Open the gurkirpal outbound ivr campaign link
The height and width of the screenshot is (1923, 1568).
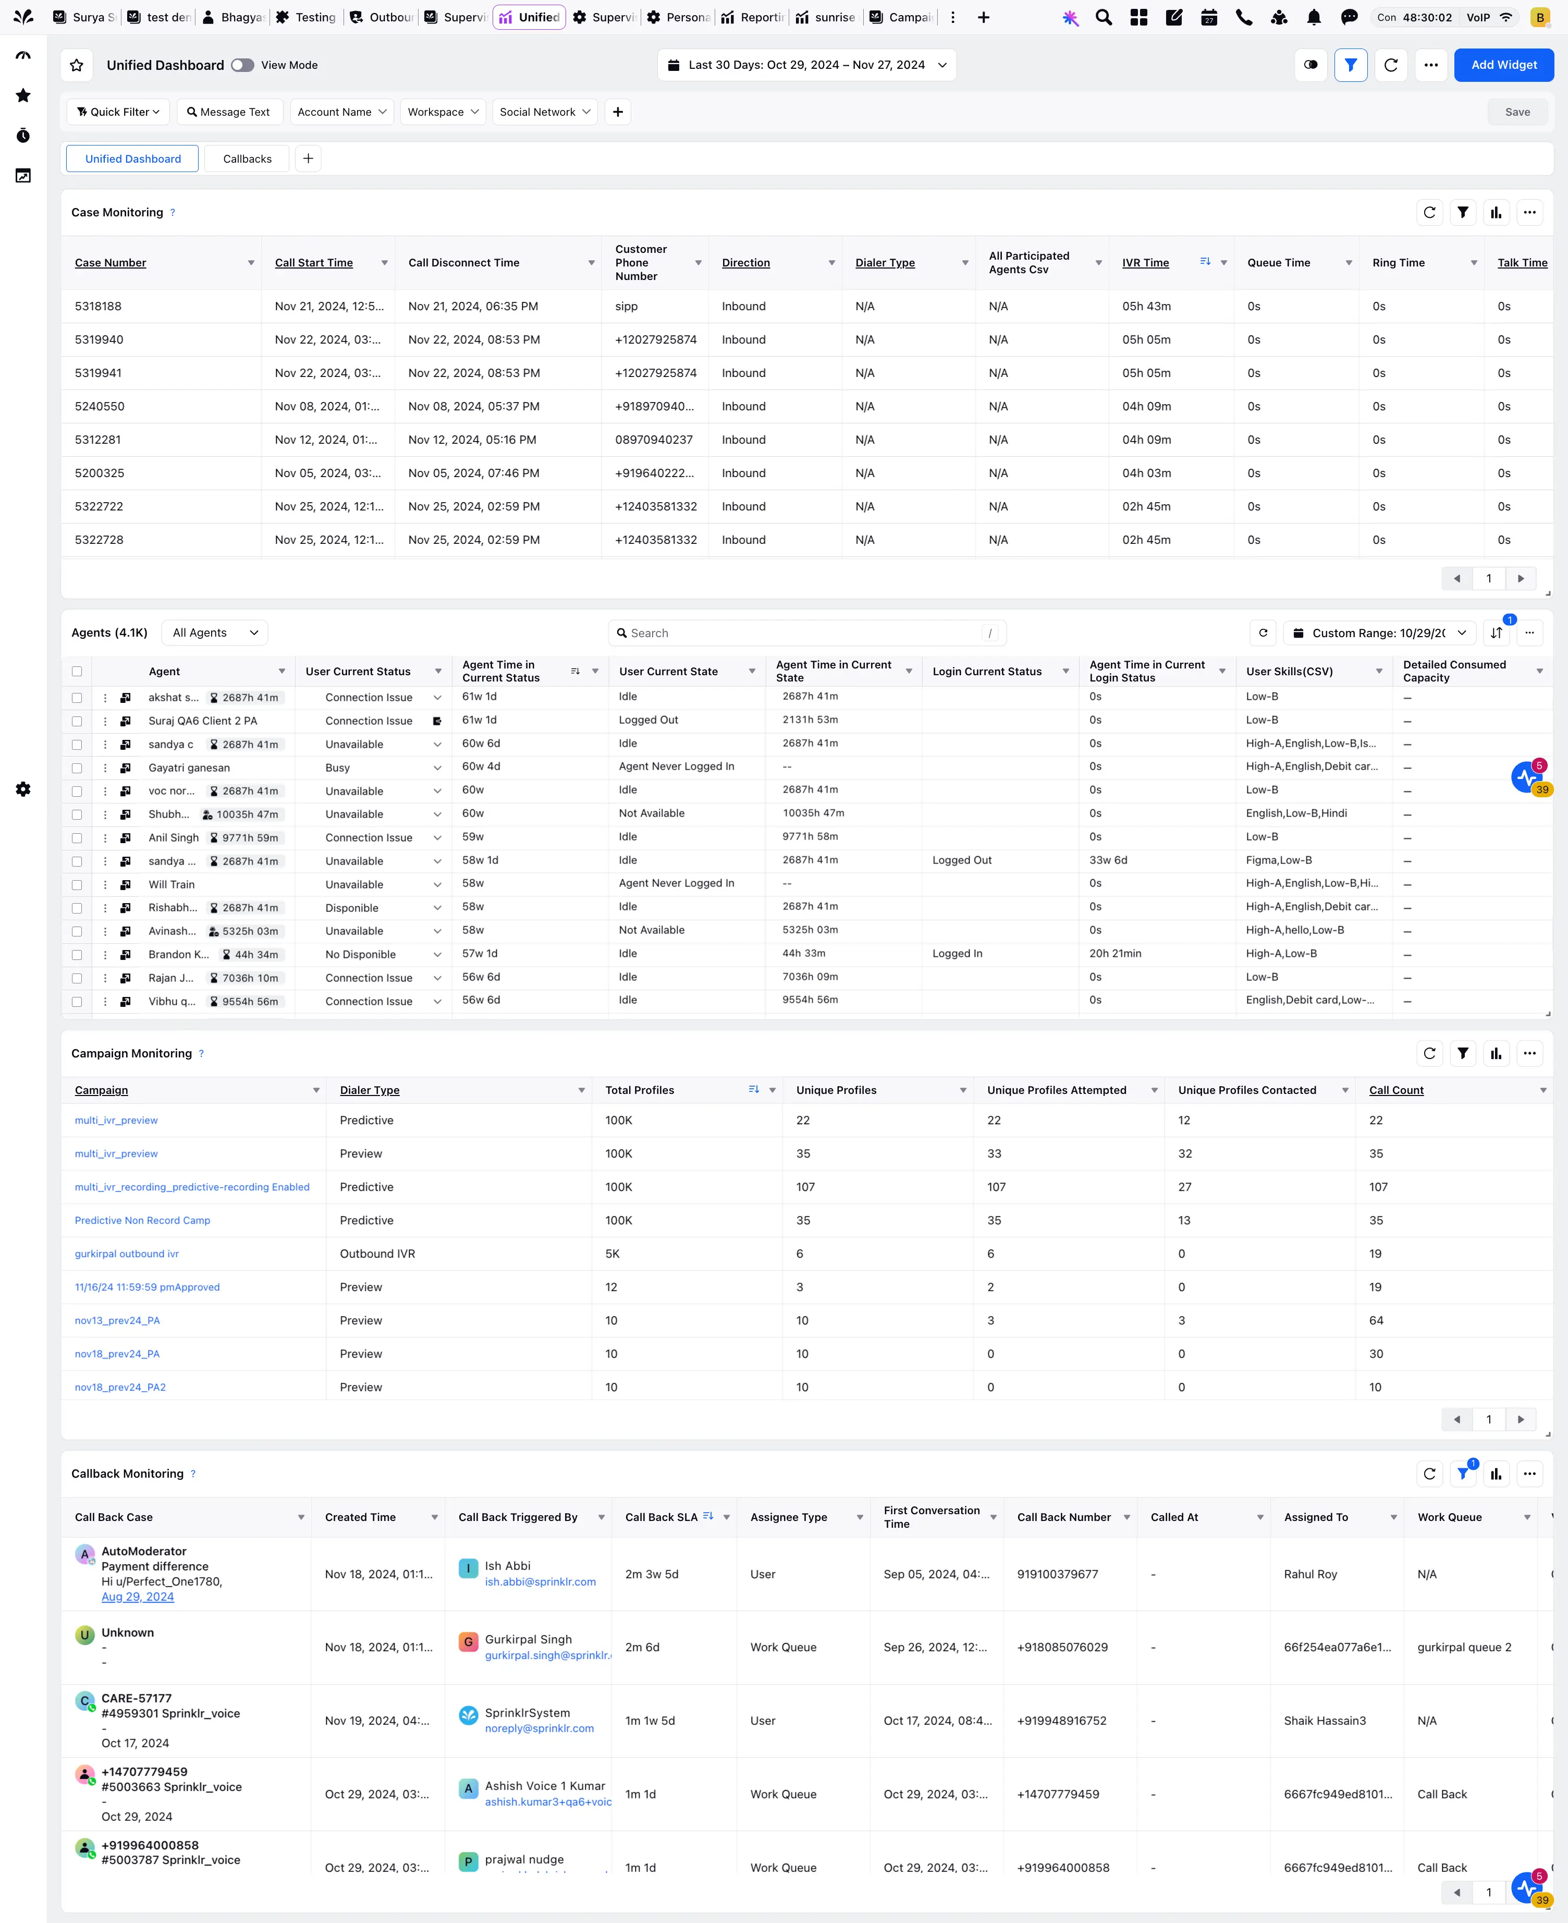tap(127, 1253)
